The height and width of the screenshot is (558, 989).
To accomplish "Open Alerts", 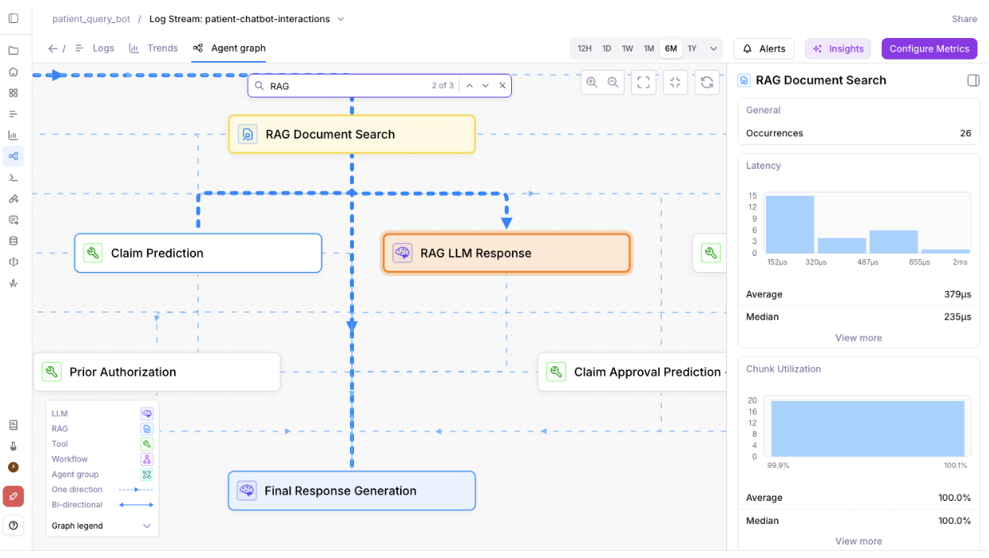I will click(764, 48).
